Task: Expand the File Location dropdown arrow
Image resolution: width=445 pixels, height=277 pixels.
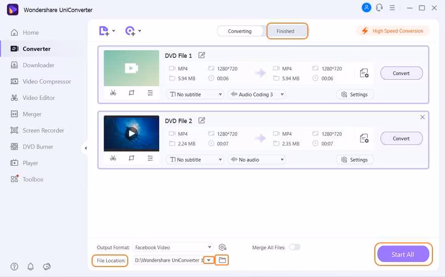Action: point(209,260)
